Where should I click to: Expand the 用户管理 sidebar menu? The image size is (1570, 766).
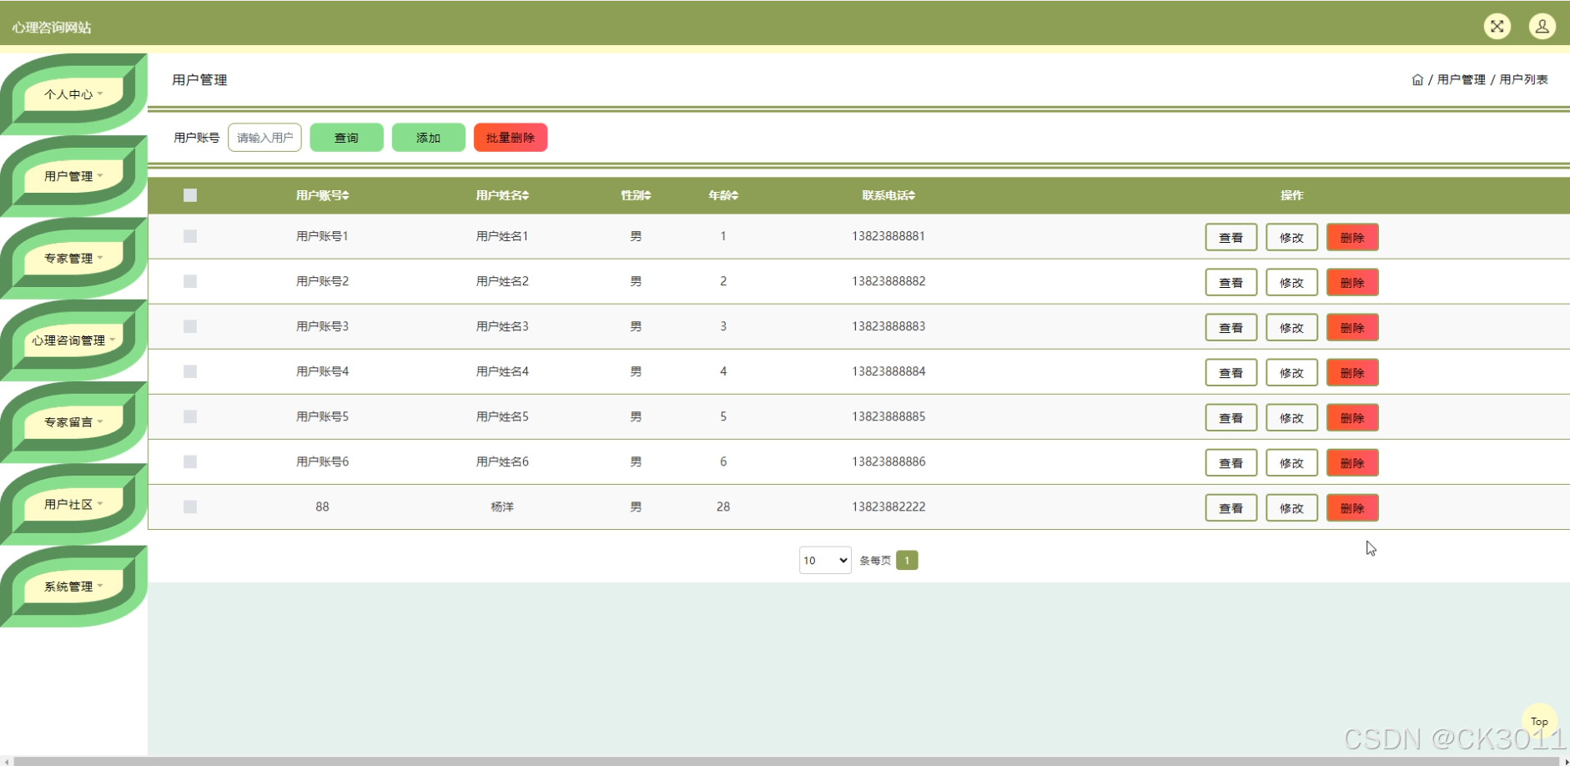point(73,176)
